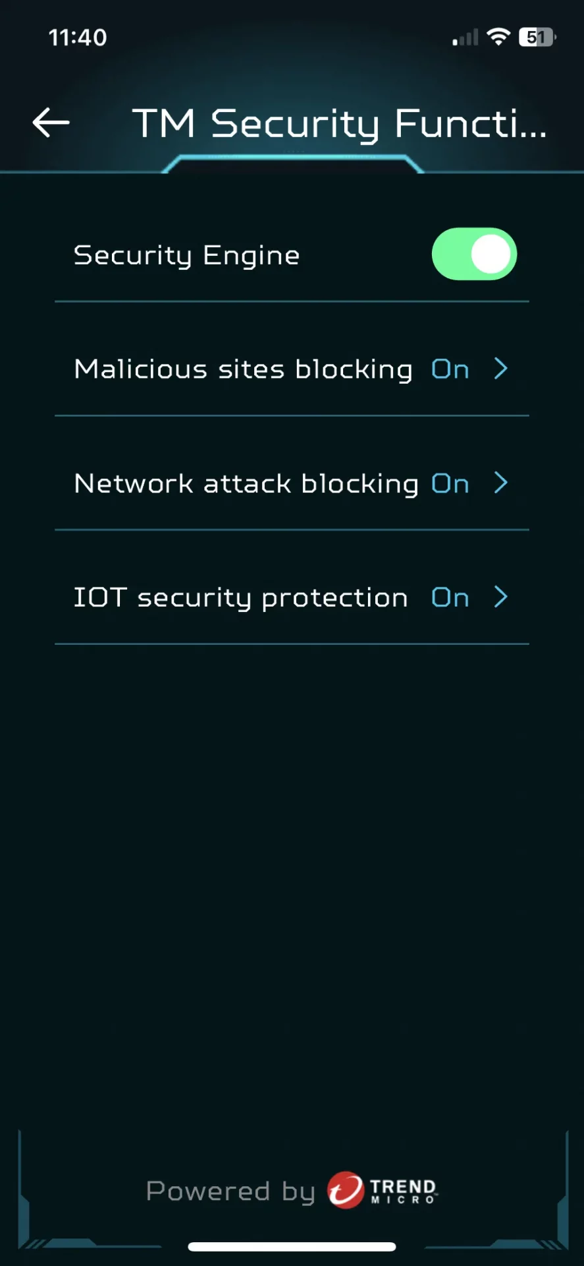Tap the On status for IOT security
The height and width of the screenshot is (1266, 584).
(x=450, y=598)
